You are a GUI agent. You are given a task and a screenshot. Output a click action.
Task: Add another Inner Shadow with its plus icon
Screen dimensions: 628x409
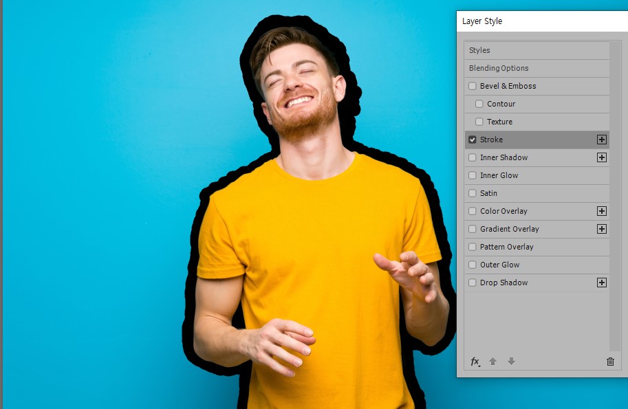tap(602, 157)
